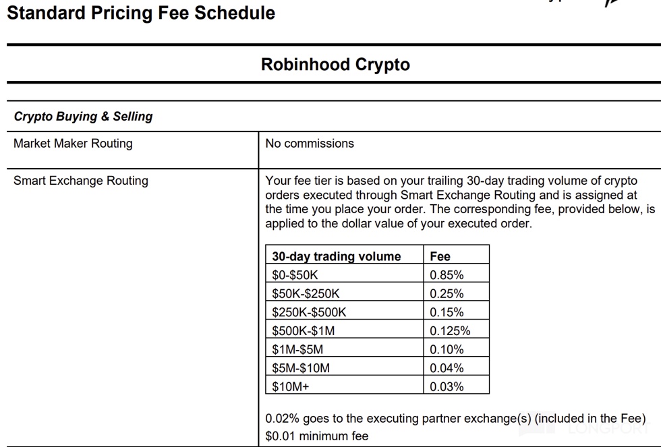
Task: Click the Fee column header
Action: [440, 256]
